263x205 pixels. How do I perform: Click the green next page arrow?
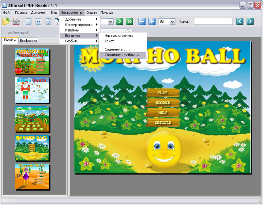click(120, 21)
